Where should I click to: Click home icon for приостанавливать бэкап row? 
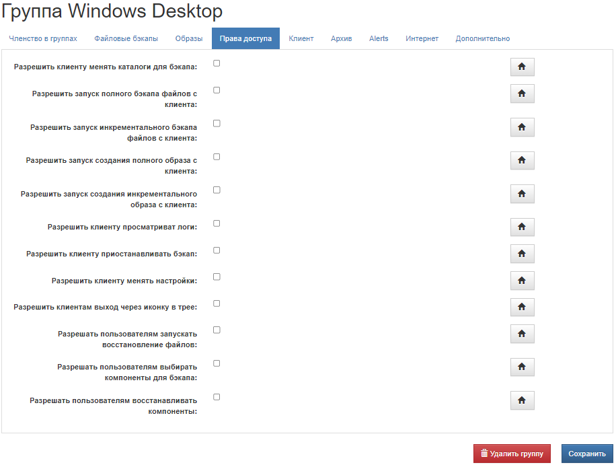pos(522,254)
